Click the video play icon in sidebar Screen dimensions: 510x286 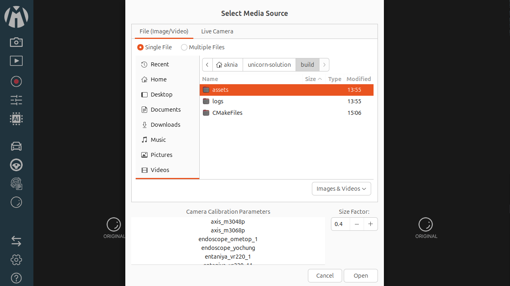[16, 61]
